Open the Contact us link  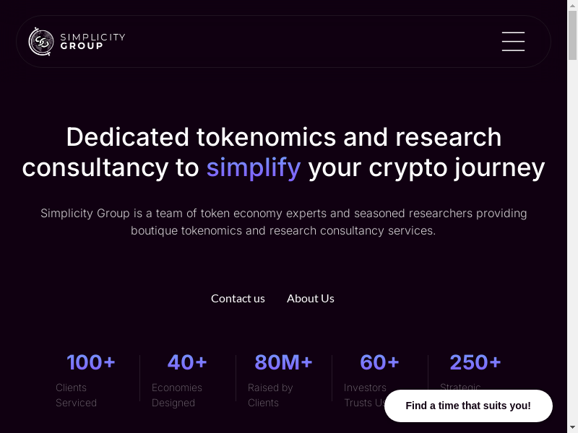(x=238, y=298)
